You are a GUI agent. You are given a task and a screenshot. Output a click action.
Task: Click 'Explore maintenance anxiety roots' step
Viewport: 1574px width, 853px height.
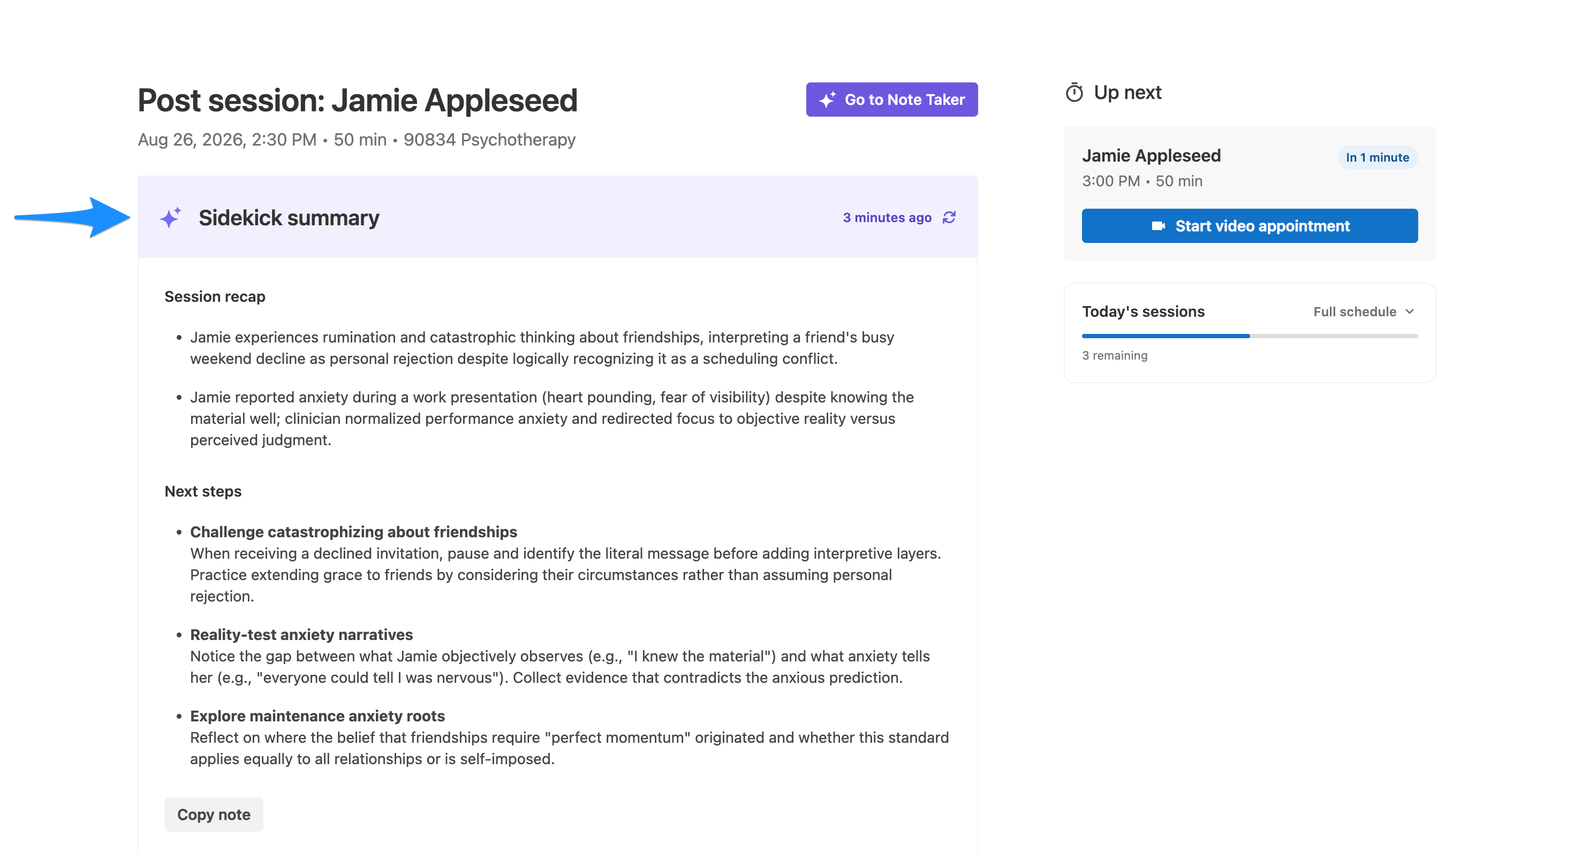pos(317,715)
